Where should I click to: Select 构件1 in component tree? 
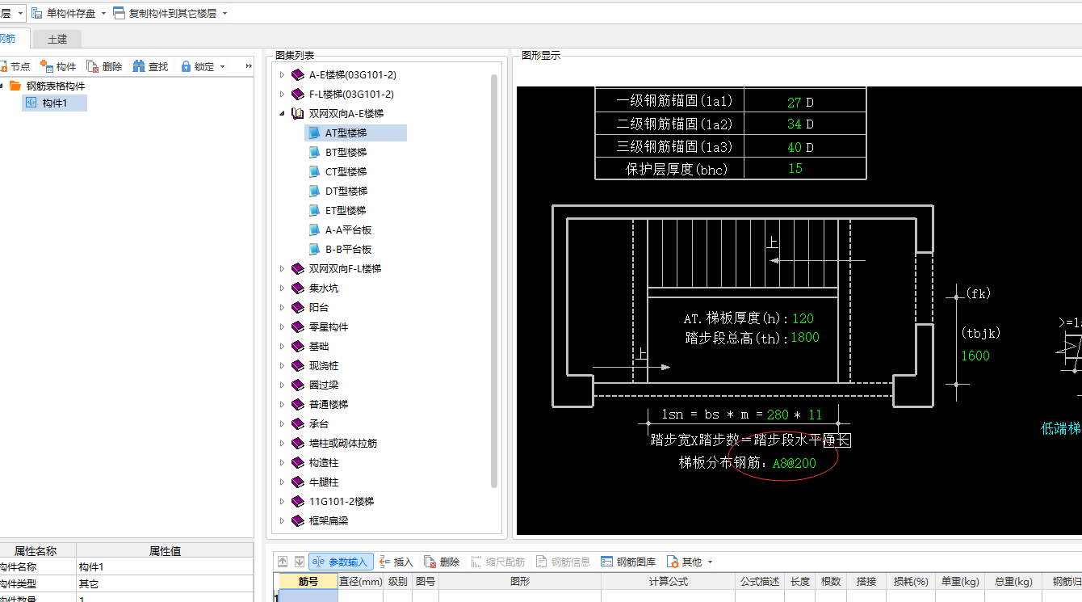pyautogui.click(x=55, y=103)
